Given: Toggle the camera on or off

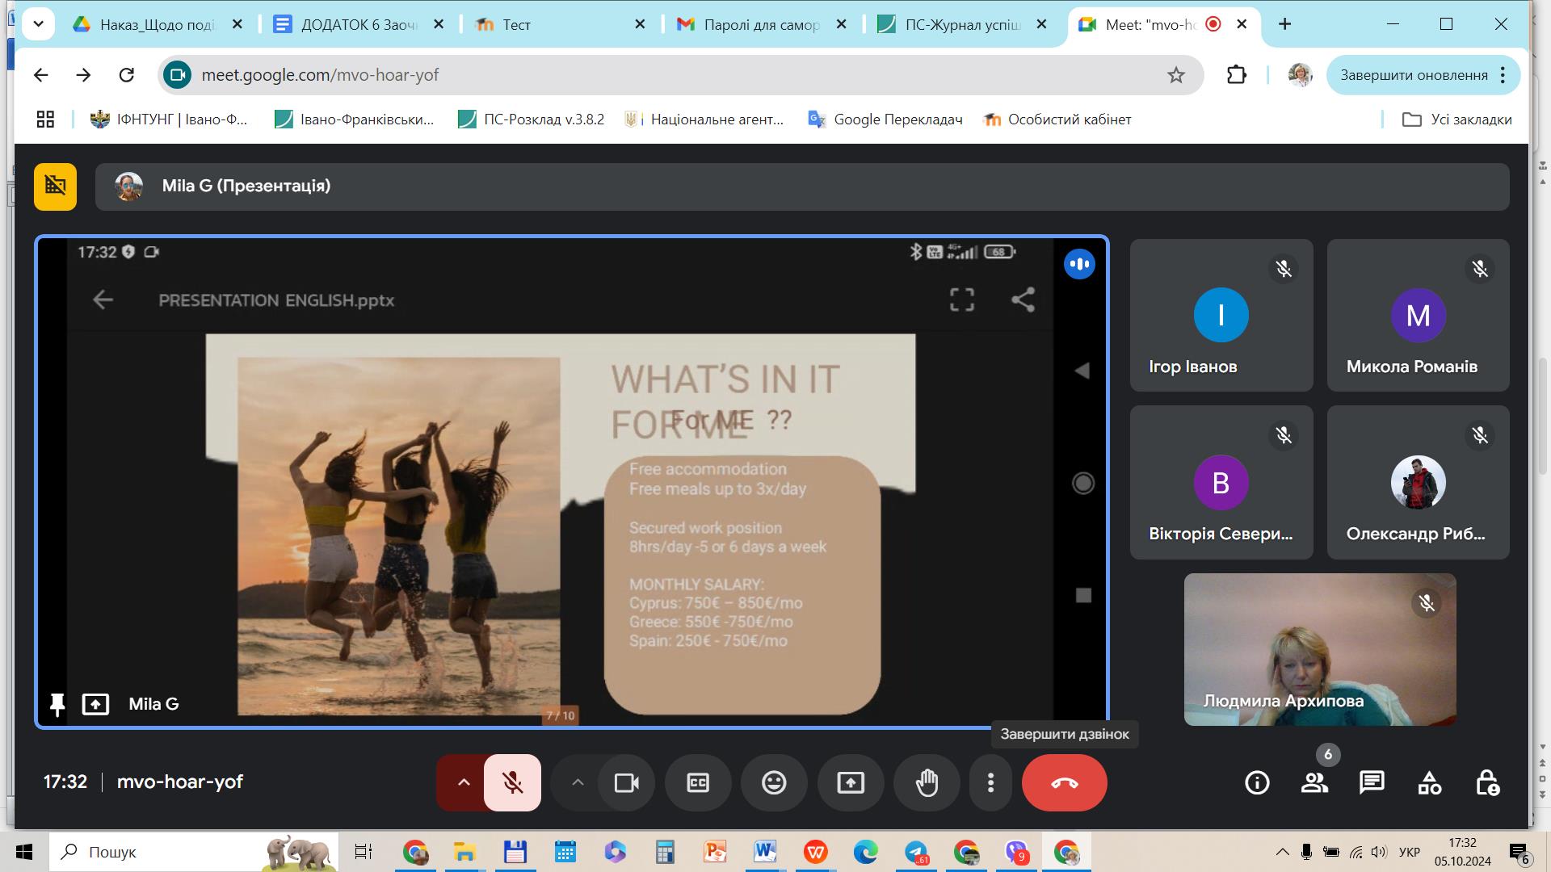Looking at the screenshot, I should click(627, 782).
